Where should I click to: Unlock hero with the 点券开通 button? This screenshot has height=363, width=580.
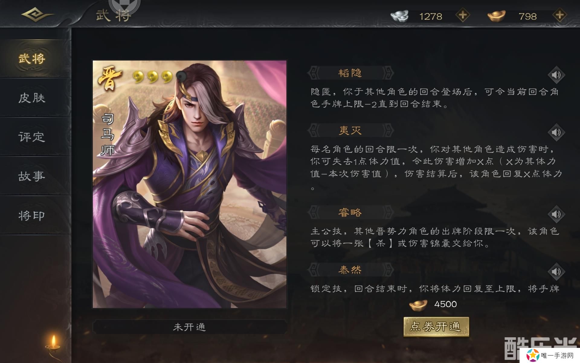(x=436, y=327)
